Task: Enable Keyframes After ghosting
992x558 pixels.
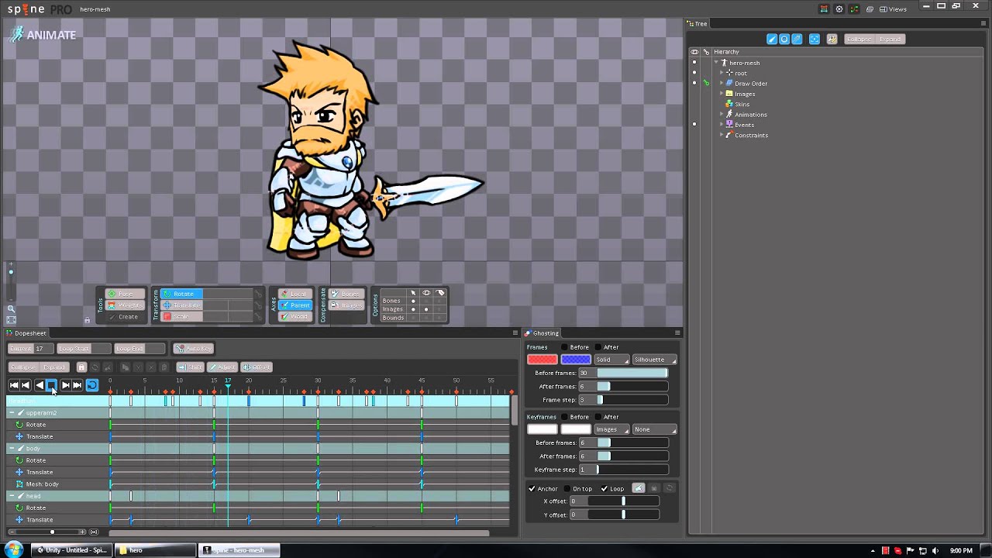Action: coord(597,417)
